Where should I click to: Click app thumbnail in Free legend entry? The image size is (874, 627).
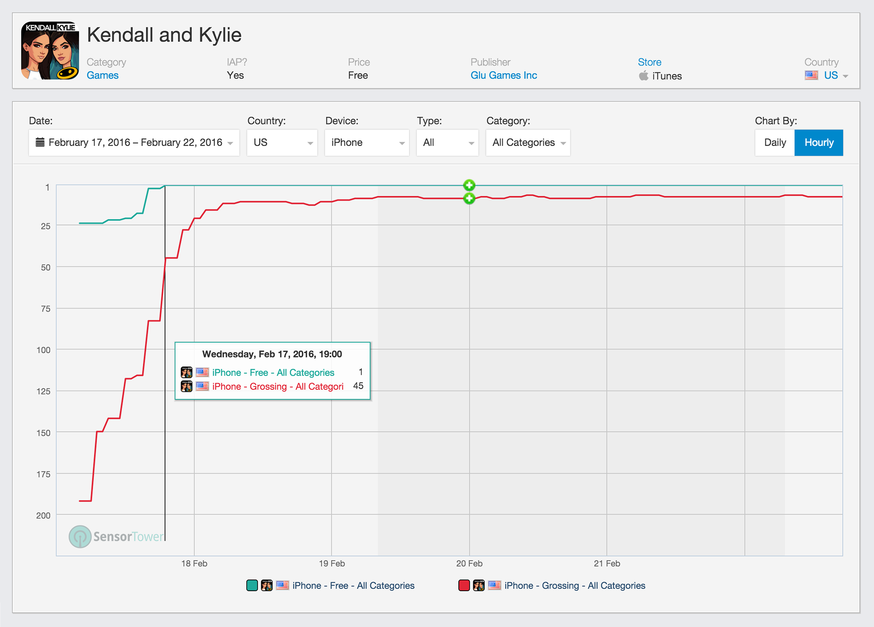click(267, 585)
